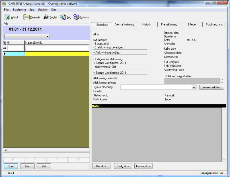Click the Bogfør posting icon
This screenshot has width=230, height=177.
point(46,17)
